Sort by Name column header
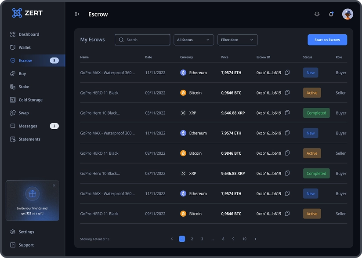Image resolution: width=362 pixels, height=258 pixels. pyautogui.click(x=84, y=57)
